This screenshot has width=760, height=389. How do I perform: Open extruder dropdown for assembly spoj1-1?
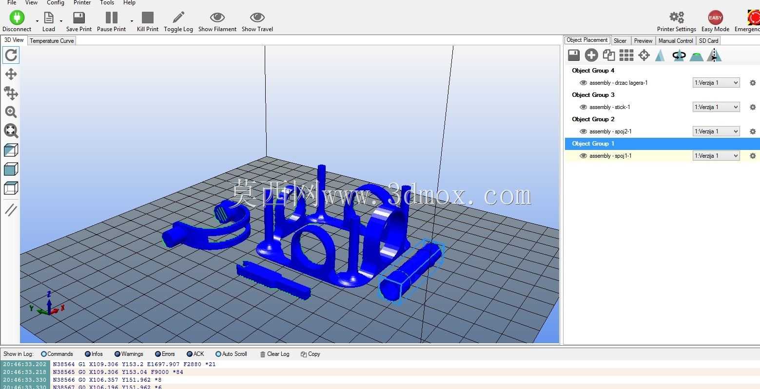click(x=716, y=156)
